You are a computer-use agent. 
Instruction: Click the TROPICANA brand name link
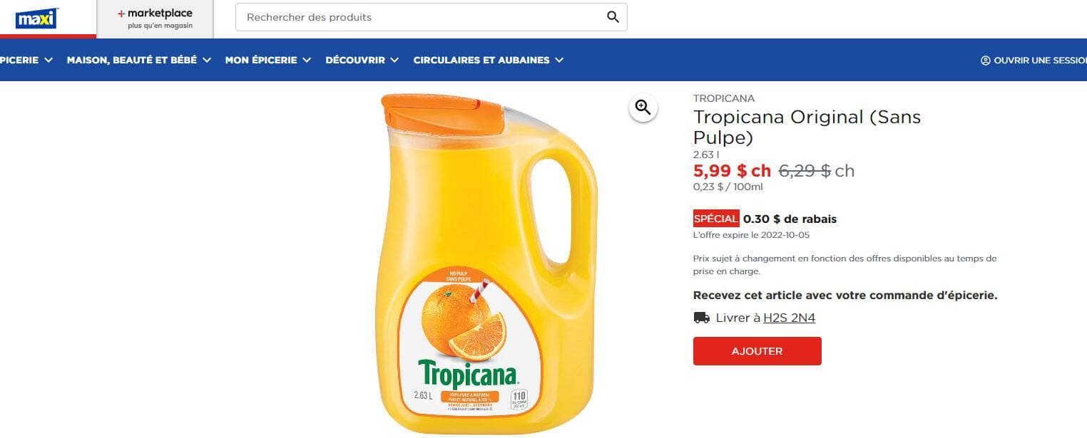click(724, 98)
